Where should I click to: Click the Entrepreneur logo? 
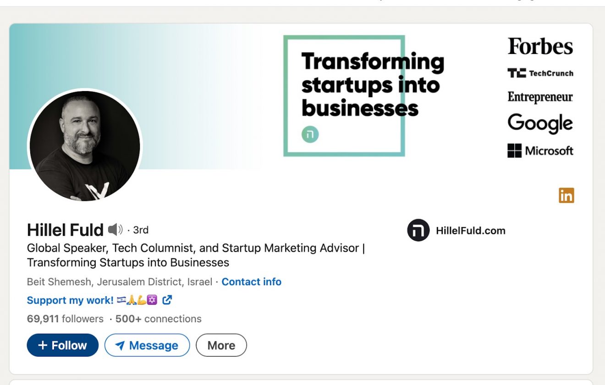point(539,97)
